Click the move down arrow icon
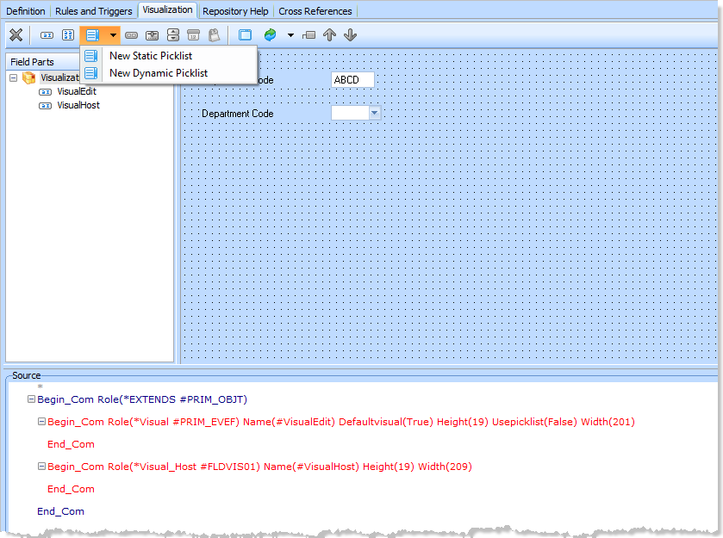The width and height of the screenshot is (723, 538). click(350, 35)
